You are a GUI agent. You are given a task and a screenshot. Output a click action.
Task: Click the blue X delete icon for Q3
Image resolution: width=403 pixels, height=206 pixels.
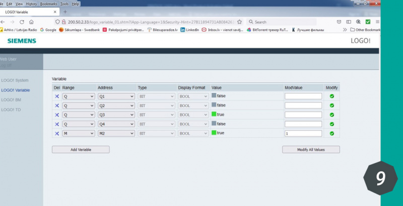point(57,115)
